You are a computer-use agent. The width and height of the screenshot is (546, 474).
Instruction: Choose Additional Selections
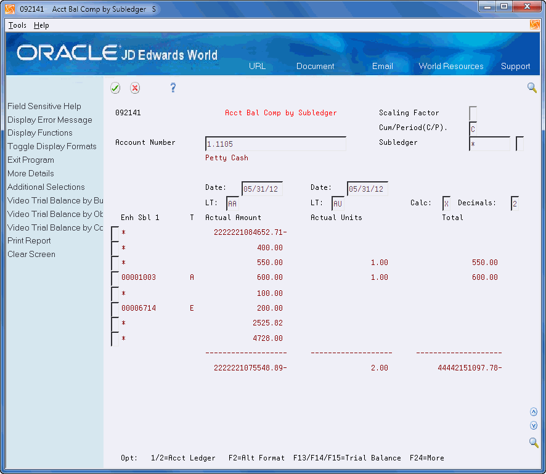(46, 187)
